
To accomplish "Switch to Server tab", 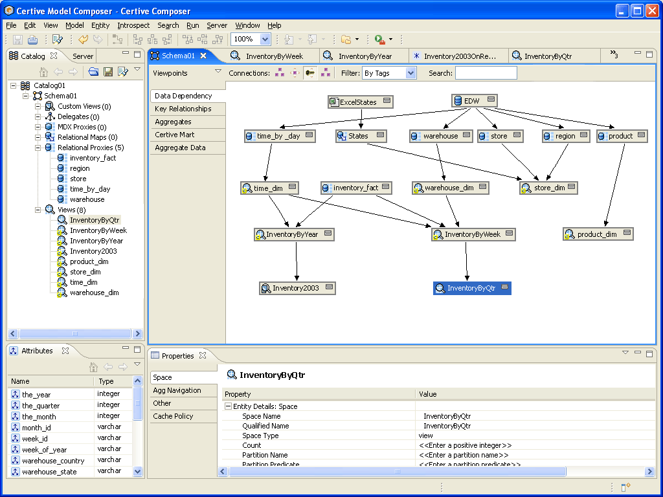I will [x=83, y=56].
